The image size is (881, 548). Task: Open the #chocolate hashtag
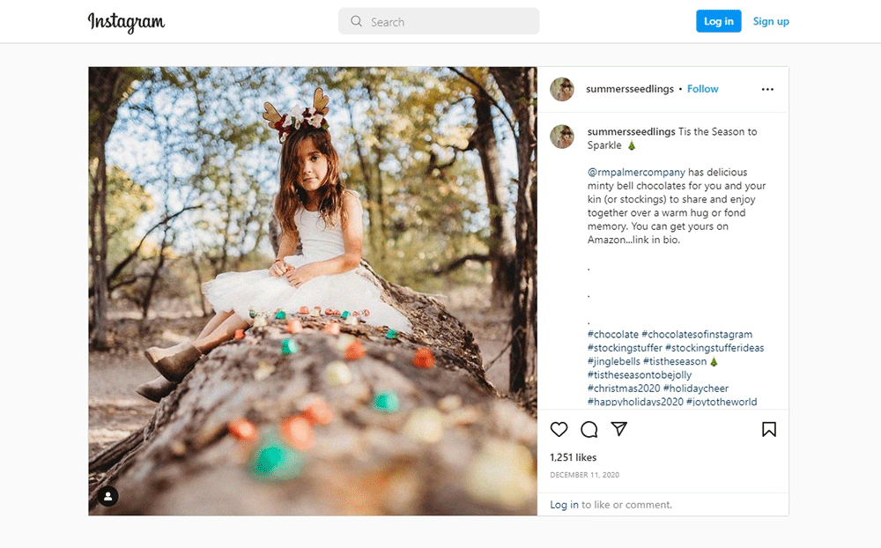click(613, 335)
